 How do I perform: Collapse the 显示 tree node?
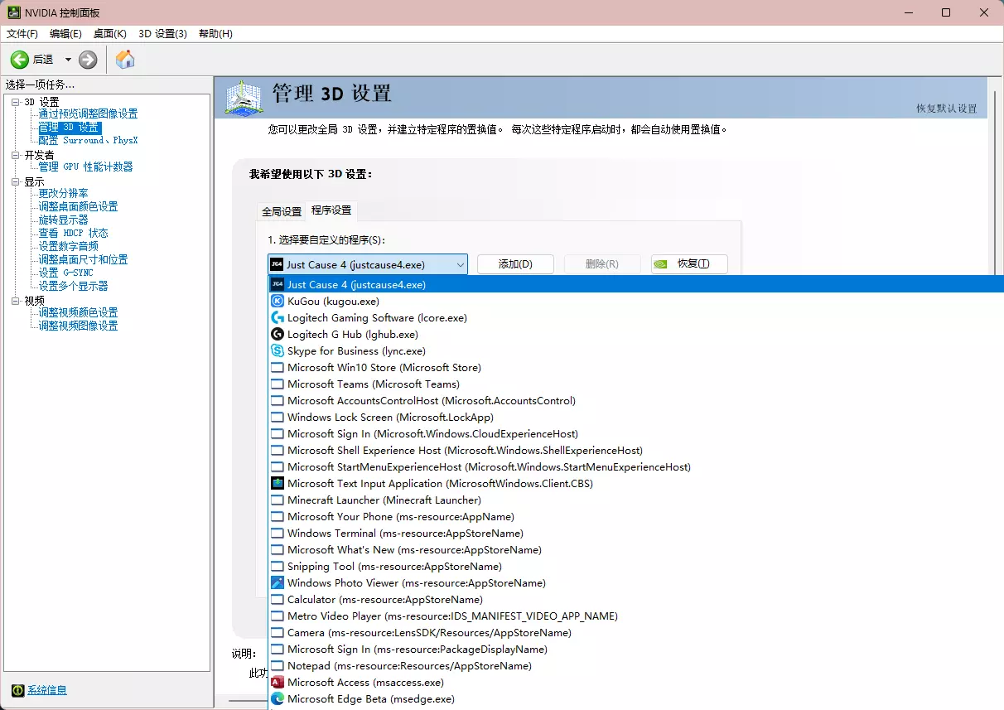tap(15, 181)
